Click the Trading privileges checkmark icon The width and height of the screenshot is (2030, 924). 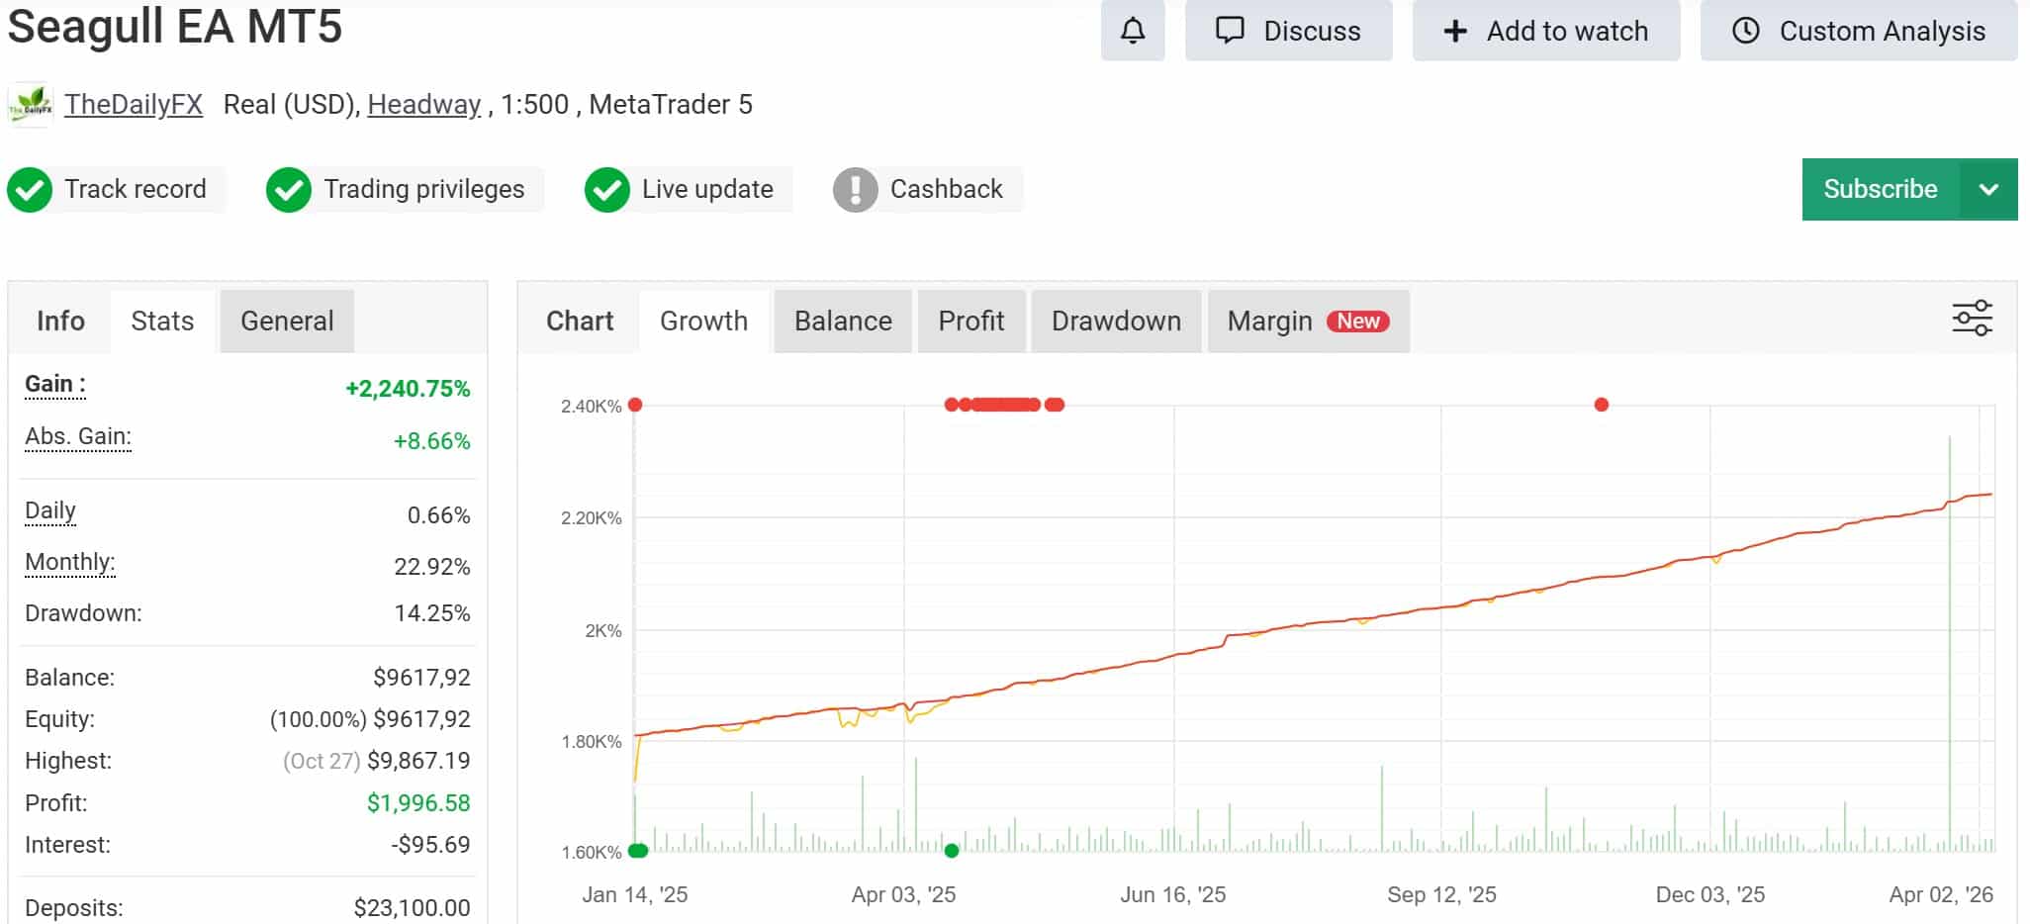pyautogui.click(x=289, y=190)
